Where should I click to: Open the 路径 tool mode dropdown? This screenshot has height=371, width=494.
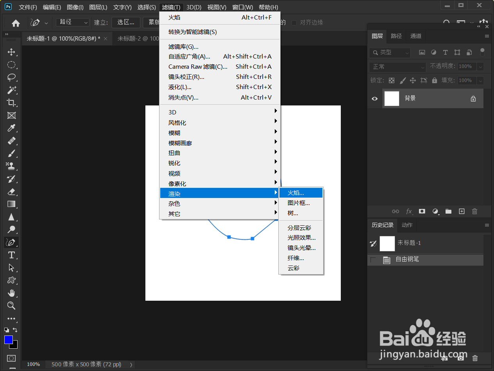pos(73,22)
